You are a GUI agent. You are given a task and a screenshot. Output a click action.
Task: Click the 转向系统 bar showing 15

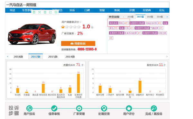pos(43,88)
